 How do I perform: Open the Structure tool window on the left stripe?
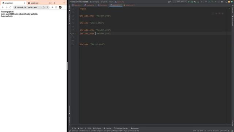(x=69, y=121)
